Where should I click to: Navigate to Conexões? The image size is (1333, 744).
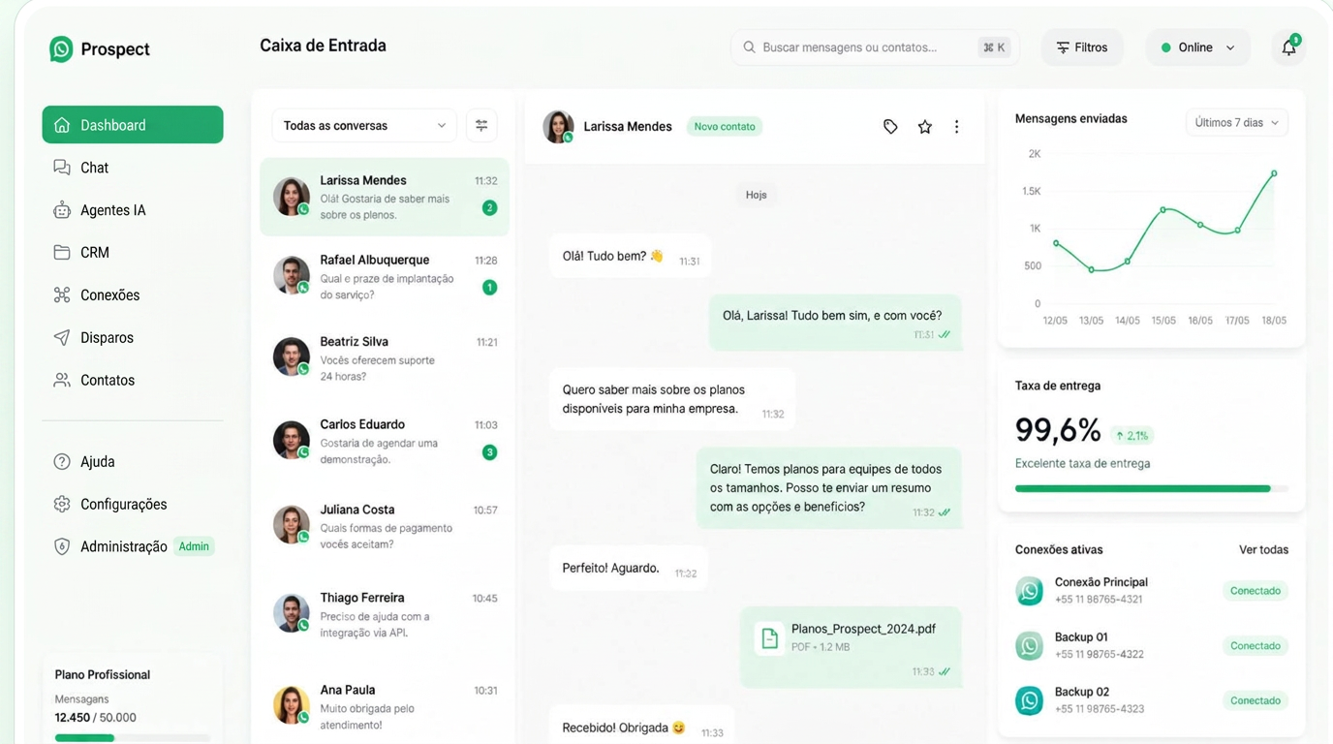[x=133, y=295]
